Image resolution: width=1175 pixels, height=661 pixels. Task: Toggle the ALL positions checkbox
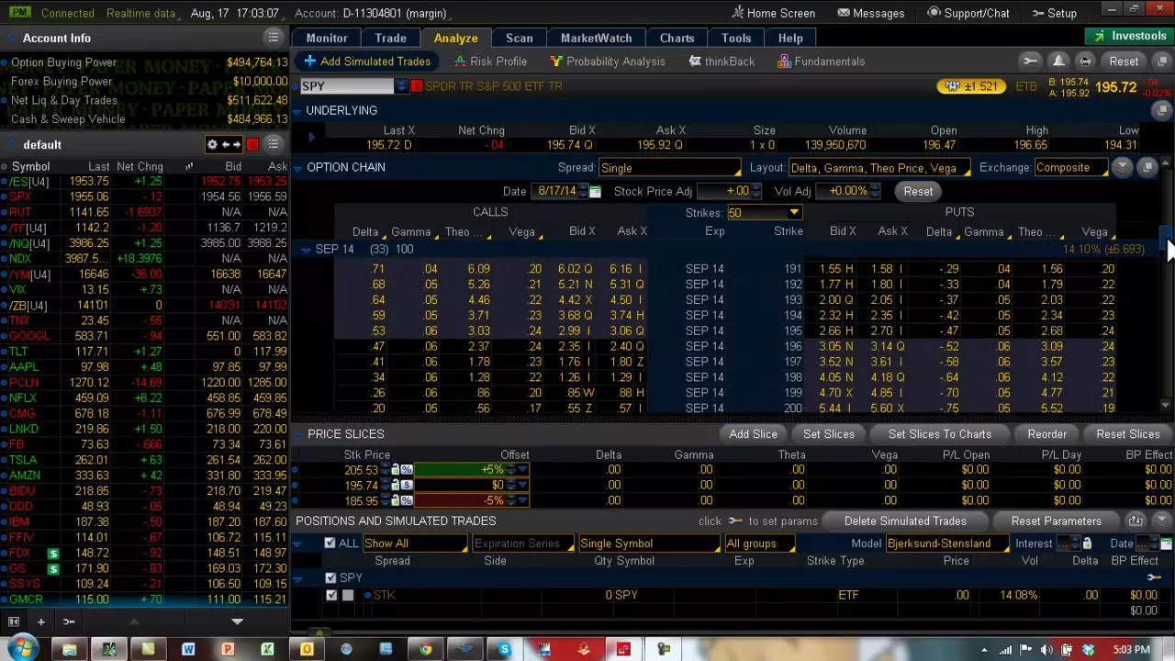tap(330, 543)
